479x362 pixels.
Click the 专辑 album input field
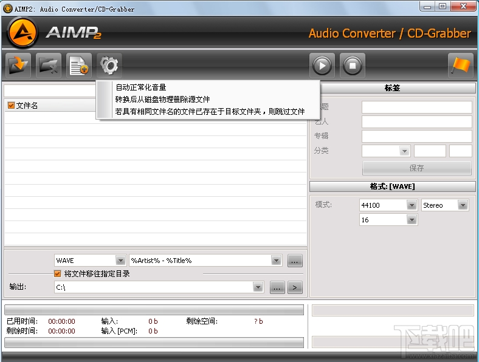(x=416, y=136)
